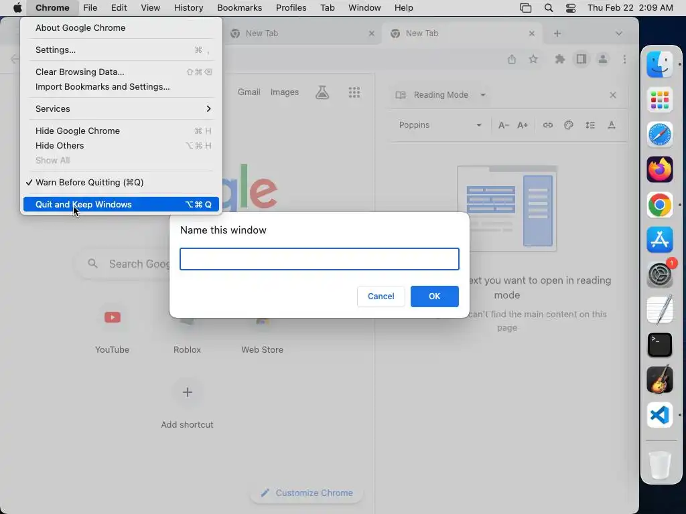The height and width of the screenshot is (514, 686).
Task: Open the profile avatar icon
Action: 602,59
